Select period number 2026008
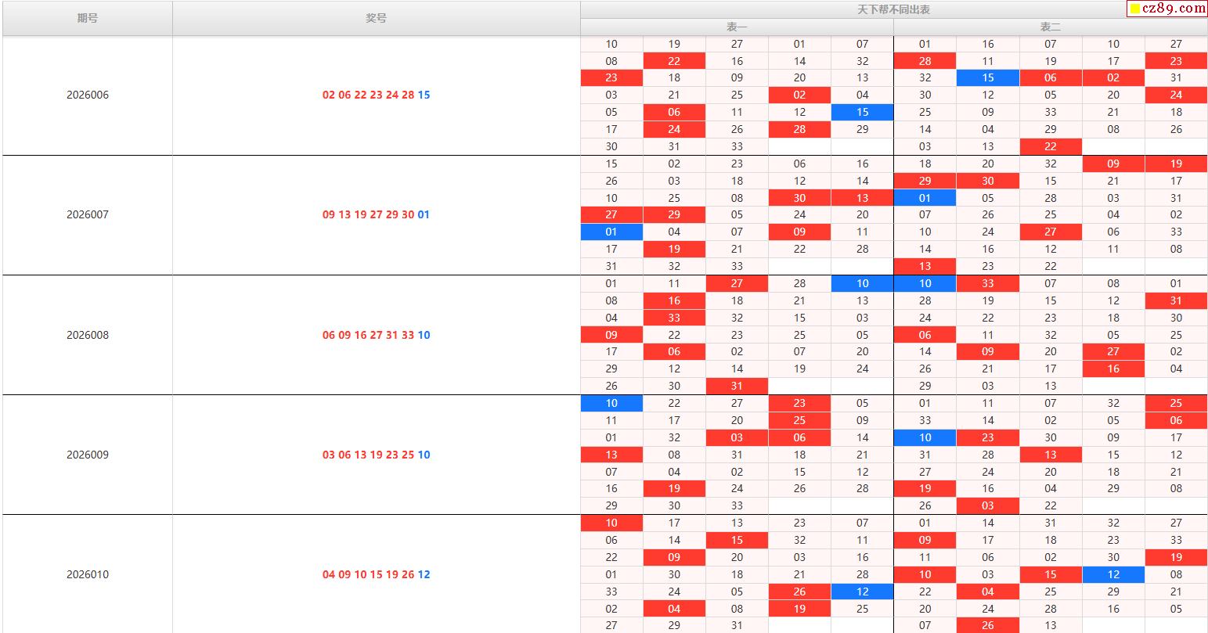The image size is (1208, 633). [88, 335]
